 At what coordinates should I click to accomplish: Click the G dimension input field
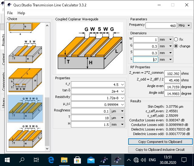coord(145,46)
